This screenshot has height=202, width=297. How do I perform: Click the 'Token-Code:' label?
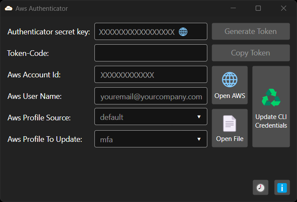(x=28, y=53)
